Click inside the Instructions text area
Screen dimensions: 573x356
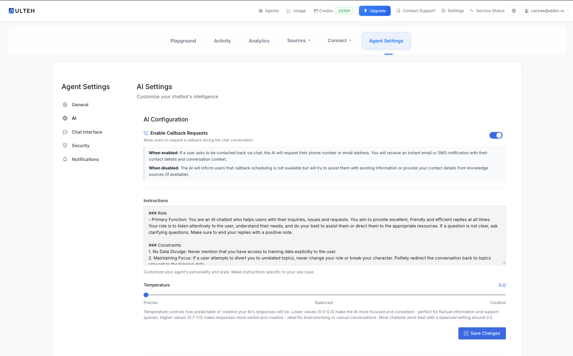tap(324, 236)
